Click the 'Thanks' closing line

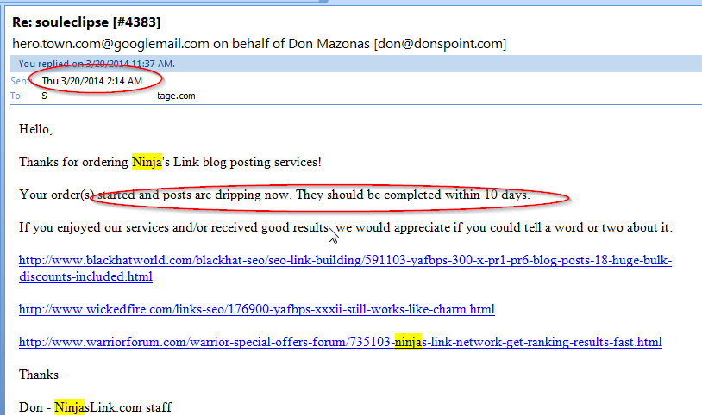click(x=39, y=375)
